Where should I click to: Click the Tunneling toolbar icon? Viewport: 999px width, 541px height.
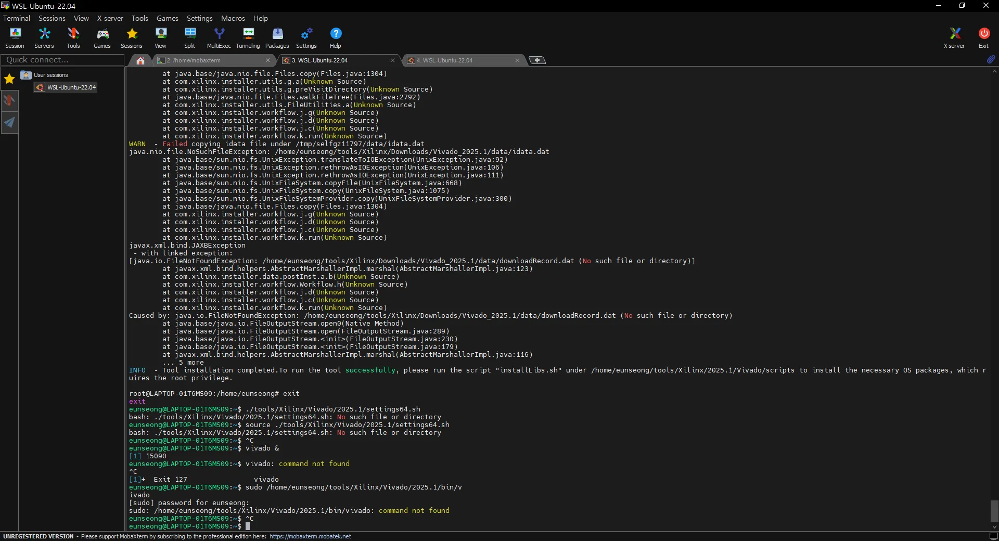(248, 37)
